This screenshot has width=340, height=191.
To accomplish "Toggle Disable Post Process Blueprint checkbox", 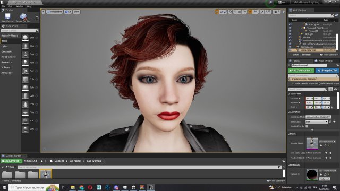I will (307, 126).
